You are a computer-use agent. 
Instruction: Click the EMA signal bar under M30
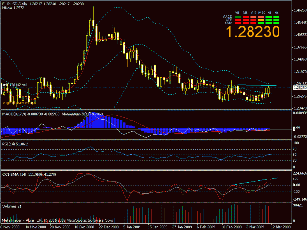pos(261,23)
